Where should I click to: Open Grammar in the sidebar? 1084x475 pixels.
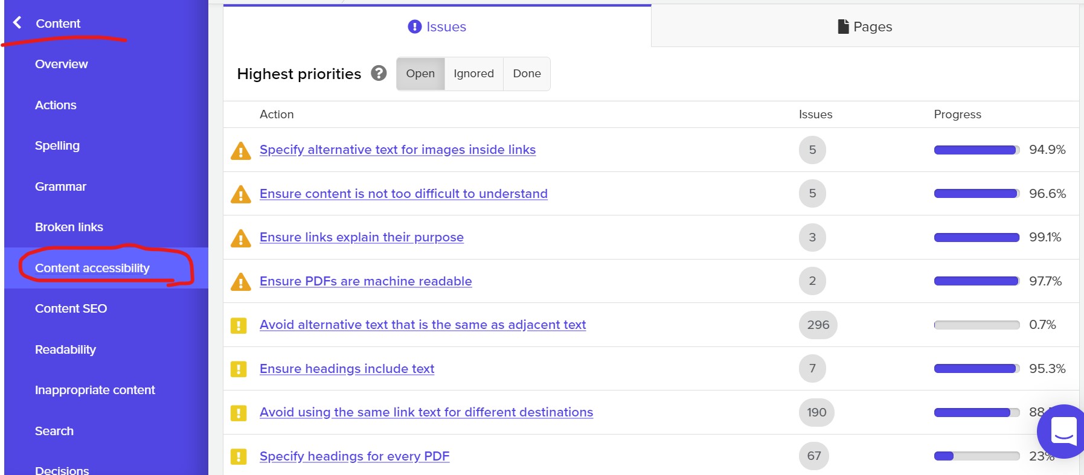[x=60, y=186]
